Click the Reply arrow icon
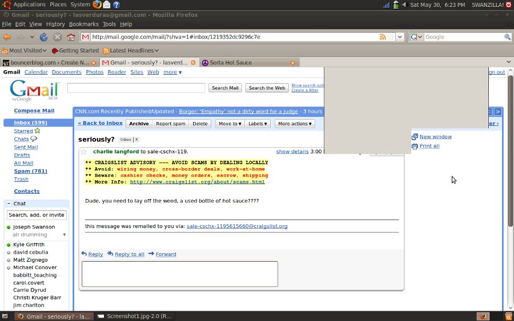The image size is (514, 321). coord(85,254)
